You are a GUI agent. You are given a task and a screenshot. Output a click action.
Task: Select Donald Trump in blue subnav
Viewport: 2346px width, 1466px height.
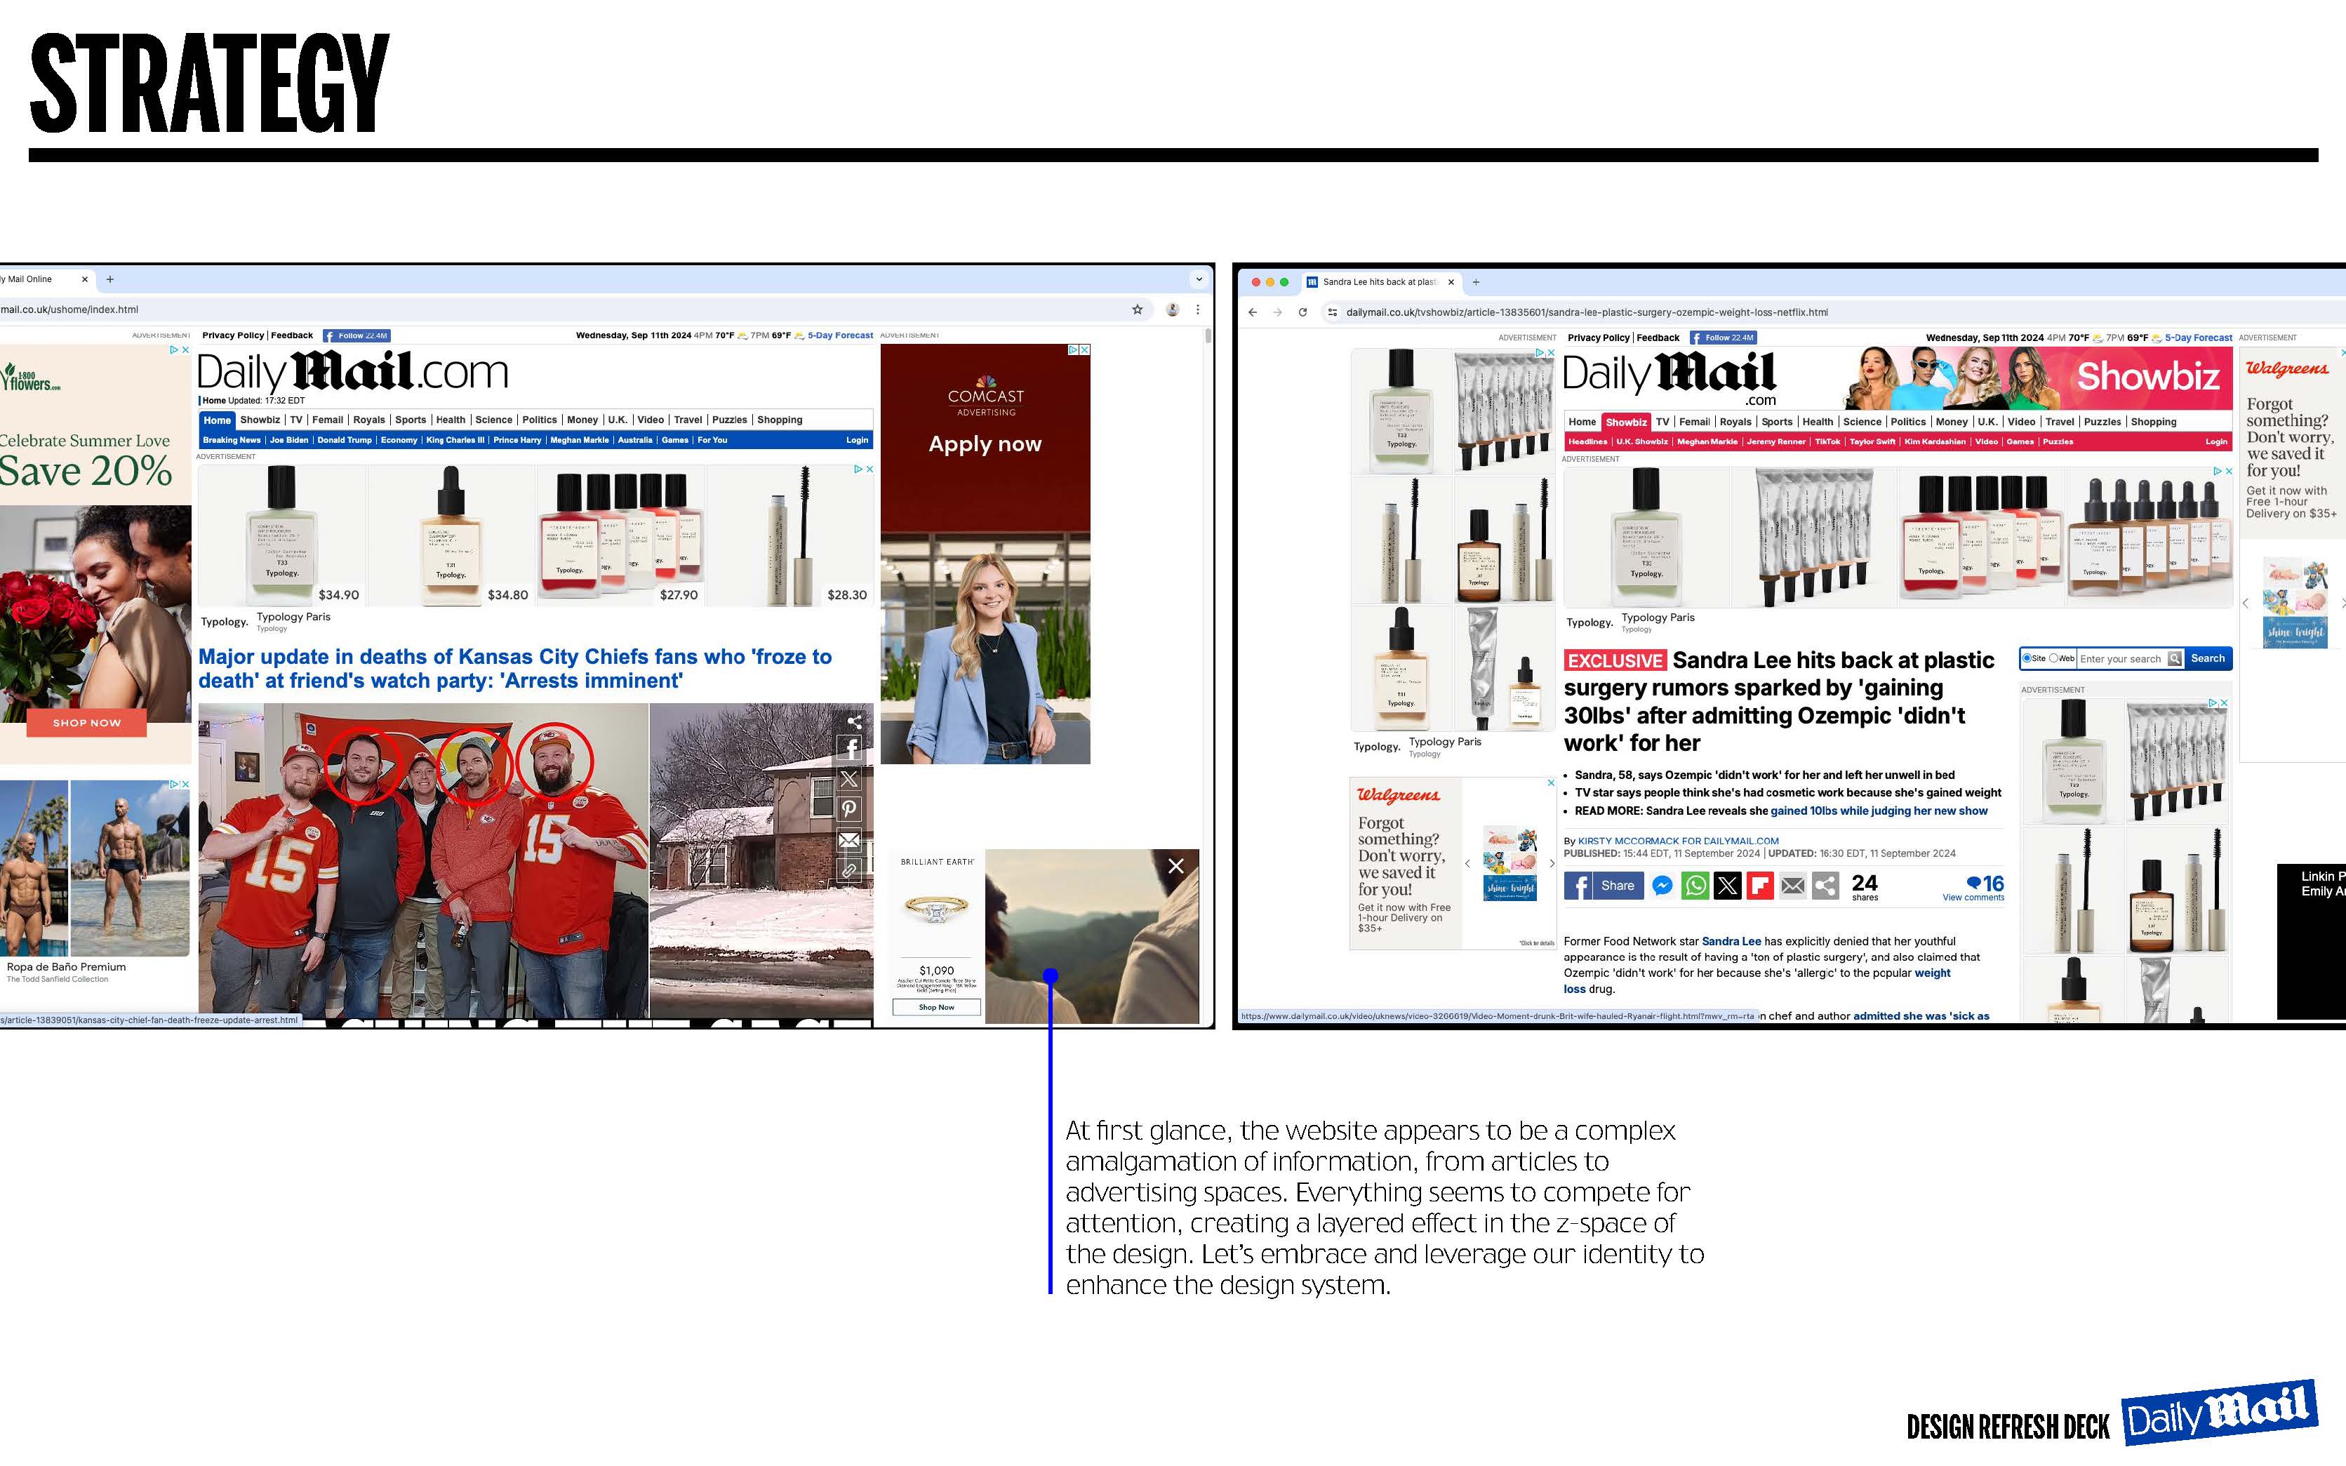pos(344,440)
